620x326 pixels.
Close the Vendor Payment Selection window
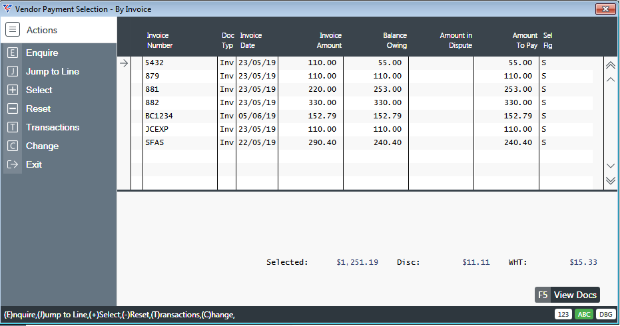605,9
